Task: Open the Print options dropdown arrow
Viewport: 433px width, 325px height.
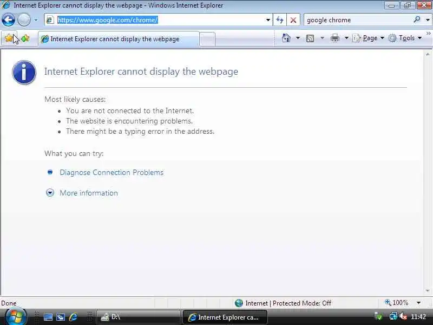Action: click(346, 38)
